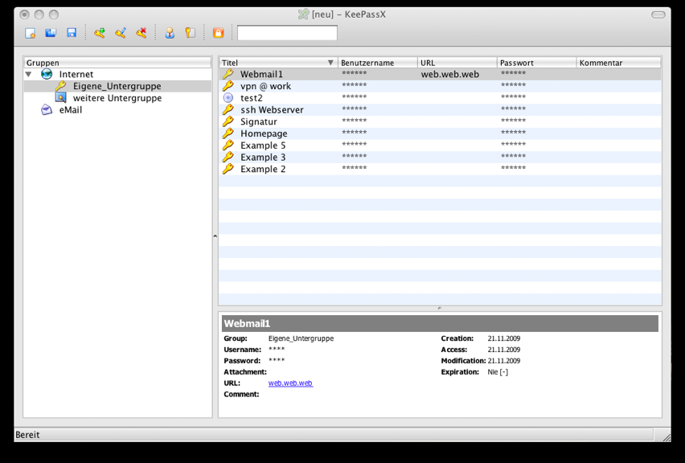Toggle sort order arrow in the Titel column

point(330,63)
